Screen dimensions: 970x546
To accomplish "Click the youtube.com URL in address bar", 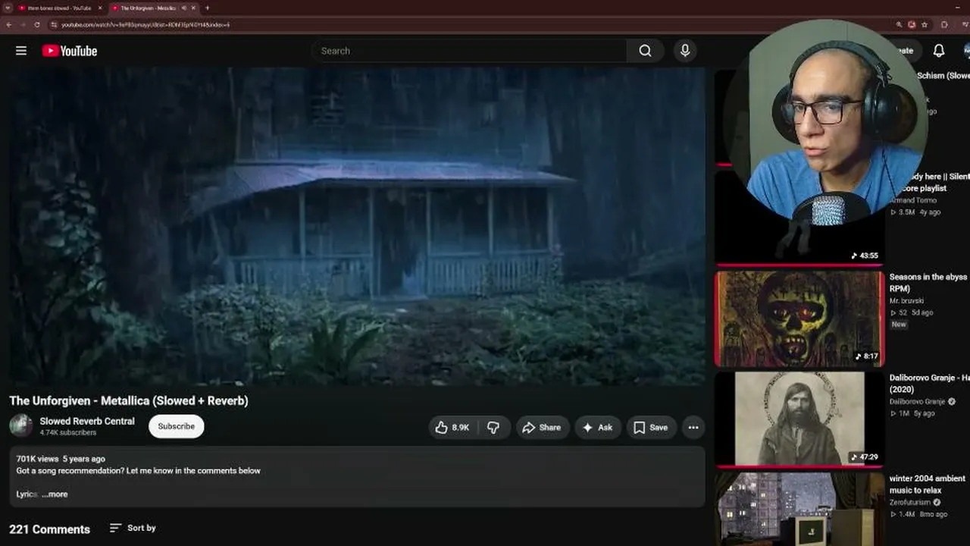I will pos(145,24).
